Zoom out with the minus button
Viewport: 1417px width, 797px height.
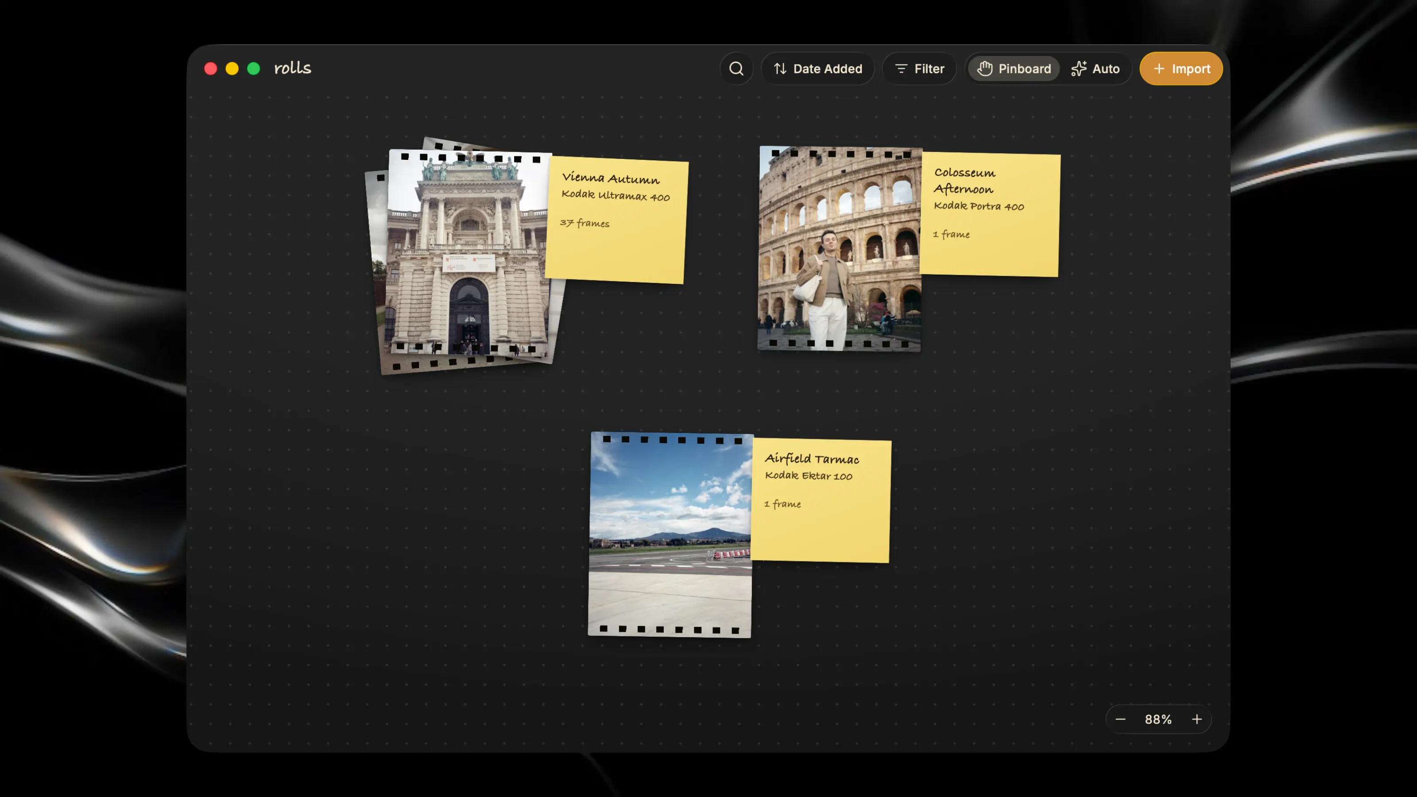coord(1120,720)
